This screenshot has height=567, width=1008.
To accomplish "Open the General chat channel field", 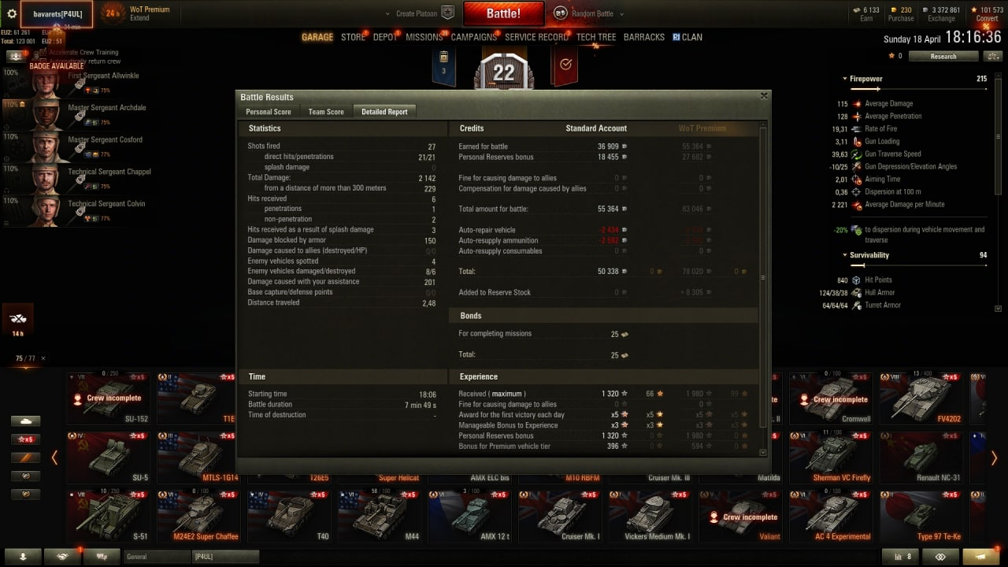I will point(157,557).
